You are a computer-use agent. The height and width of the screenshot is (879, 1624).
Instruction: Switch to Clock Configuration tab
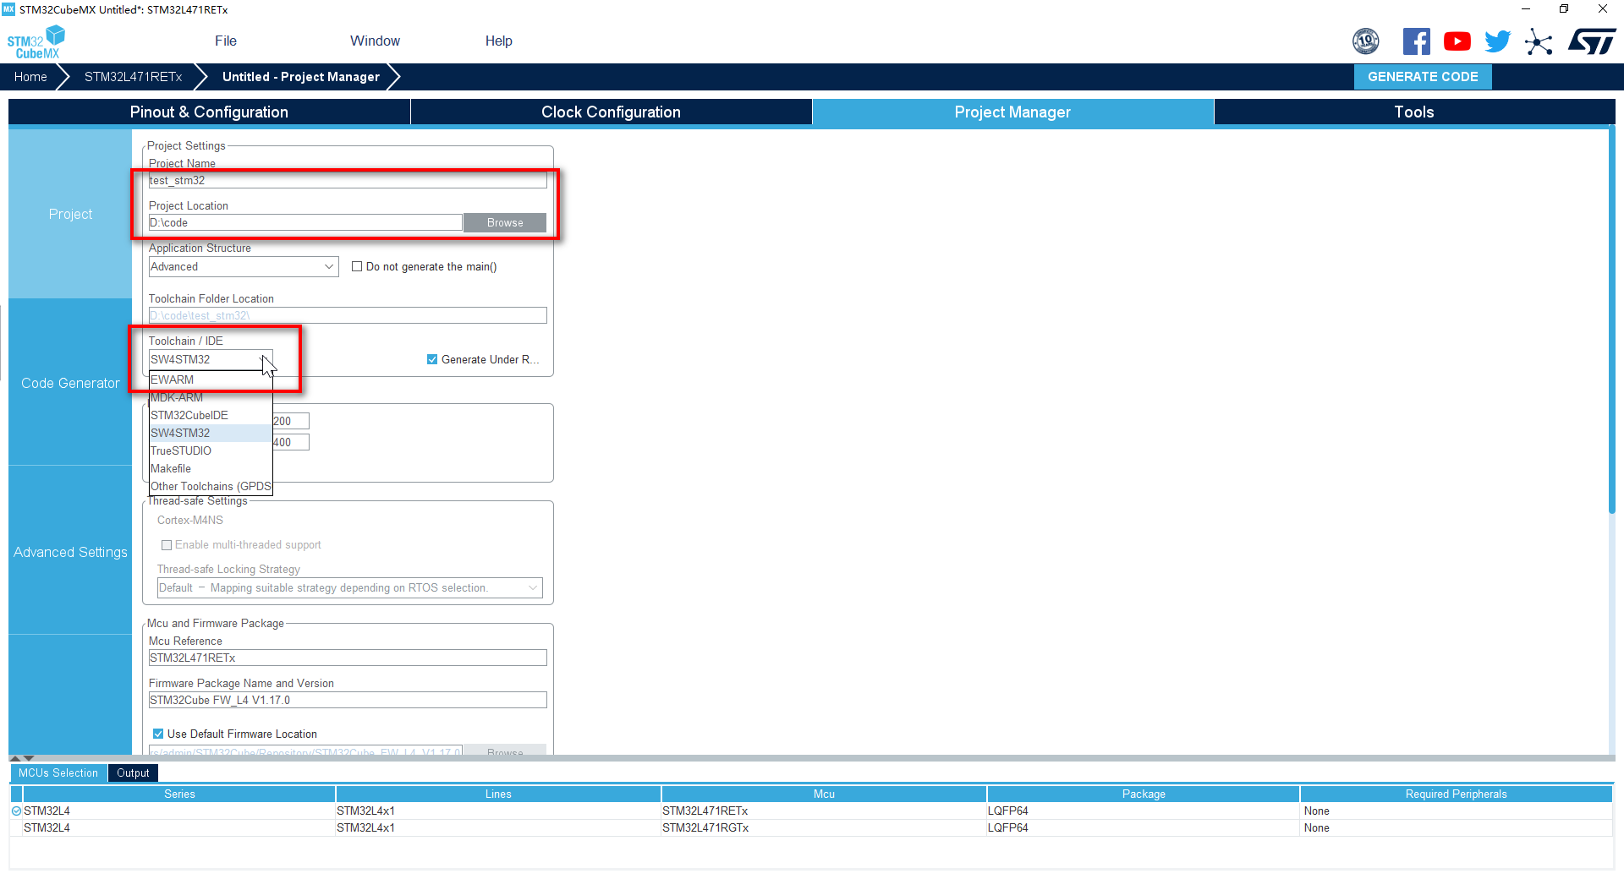(611, 112)
